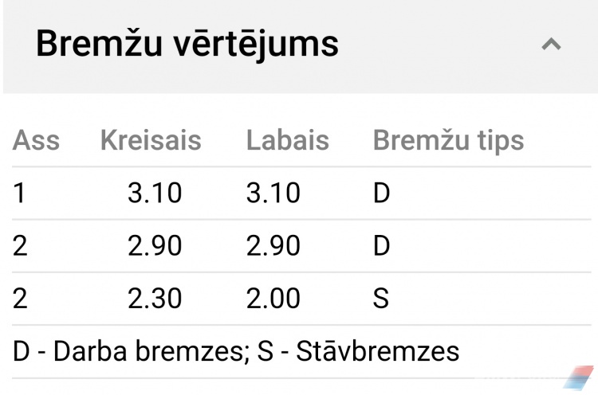Click the first row brake type D
The height and width of the screenshot is (395, 598).
point(381,193)
